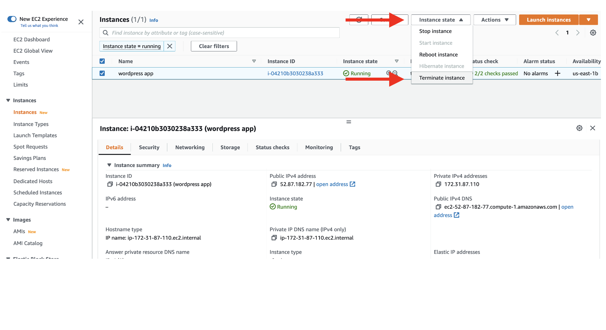Select Stop instance from the menu
The height and width of the screenshot is (330, 606).
435,31
